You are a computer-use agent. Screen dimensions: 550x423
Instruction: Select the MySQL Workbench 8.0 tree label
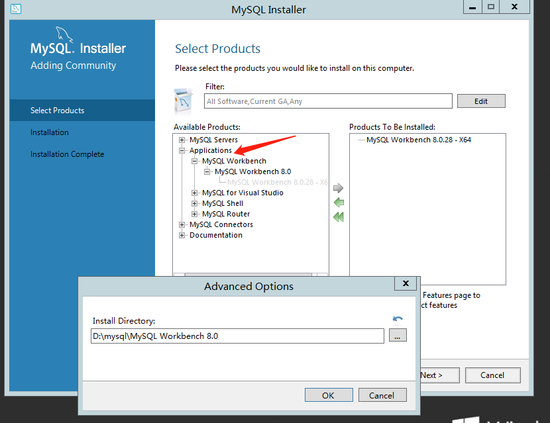pyautogui.click(x=253, y=171)
